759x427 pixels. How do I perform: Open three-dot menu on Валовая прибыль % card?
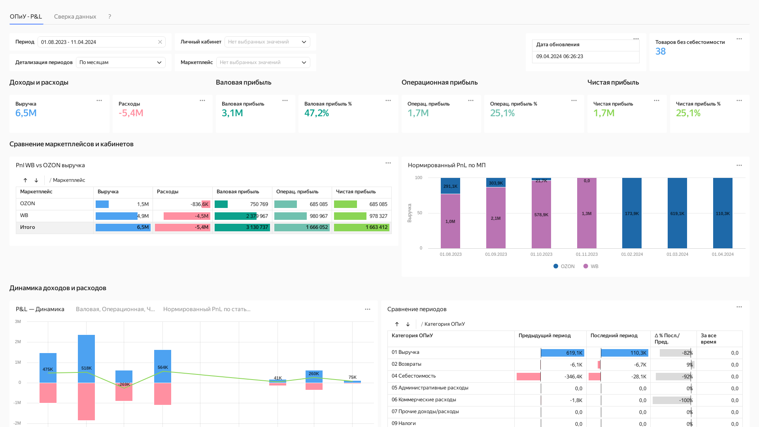388,100
